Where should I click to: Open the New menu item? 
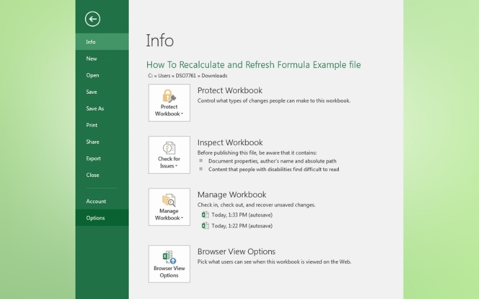tap(92, 59)
